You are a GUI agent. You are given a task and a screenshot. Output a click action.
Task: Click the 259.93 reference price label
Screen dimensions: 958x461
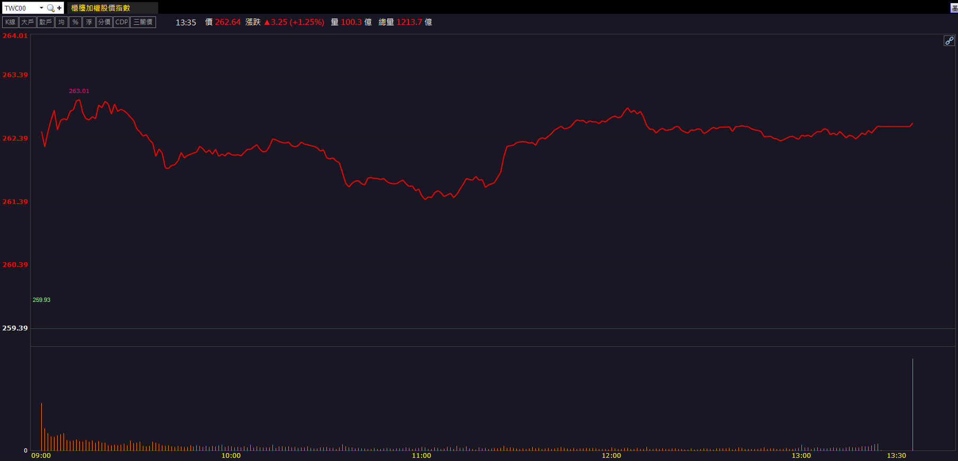click(x=41, y=300)
